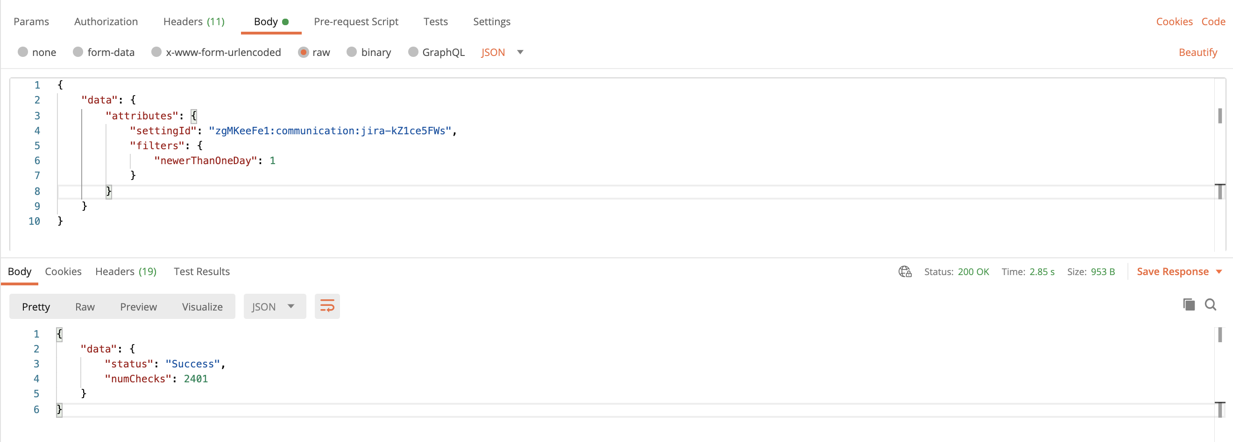Switch response view to Raw

(85, 307)
